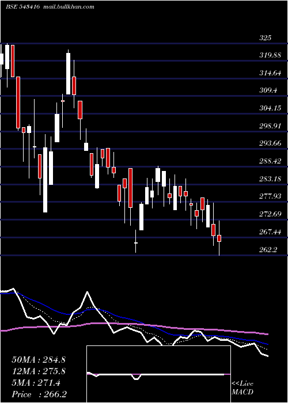288x403 pixels.
Task: Select the 298.91 price level label
Action: (270, 126)
